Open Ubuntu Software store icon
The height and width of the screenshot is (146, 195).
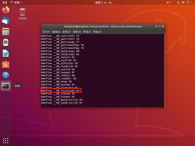coord(6,64)
